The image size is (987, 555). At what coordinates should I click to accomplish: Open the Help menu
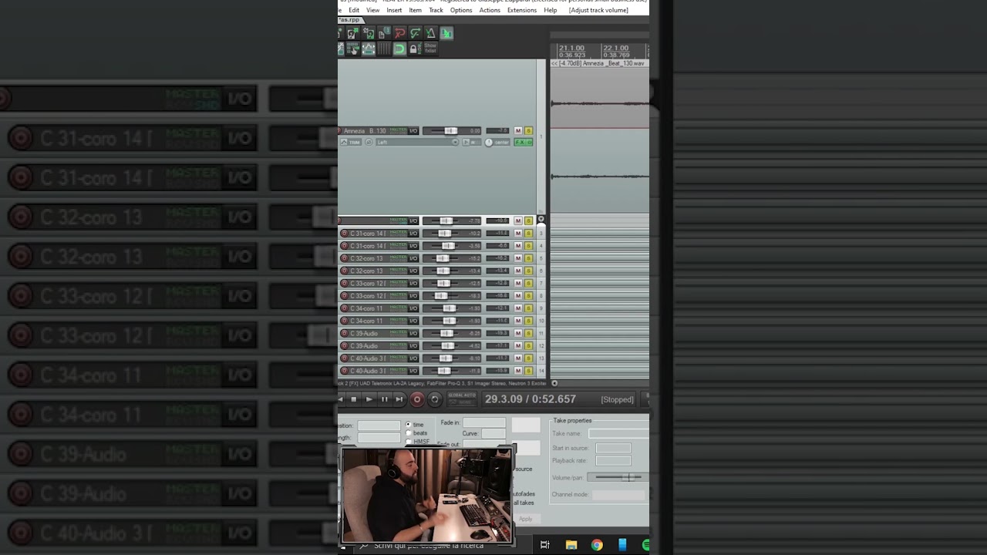click(551, 10)
